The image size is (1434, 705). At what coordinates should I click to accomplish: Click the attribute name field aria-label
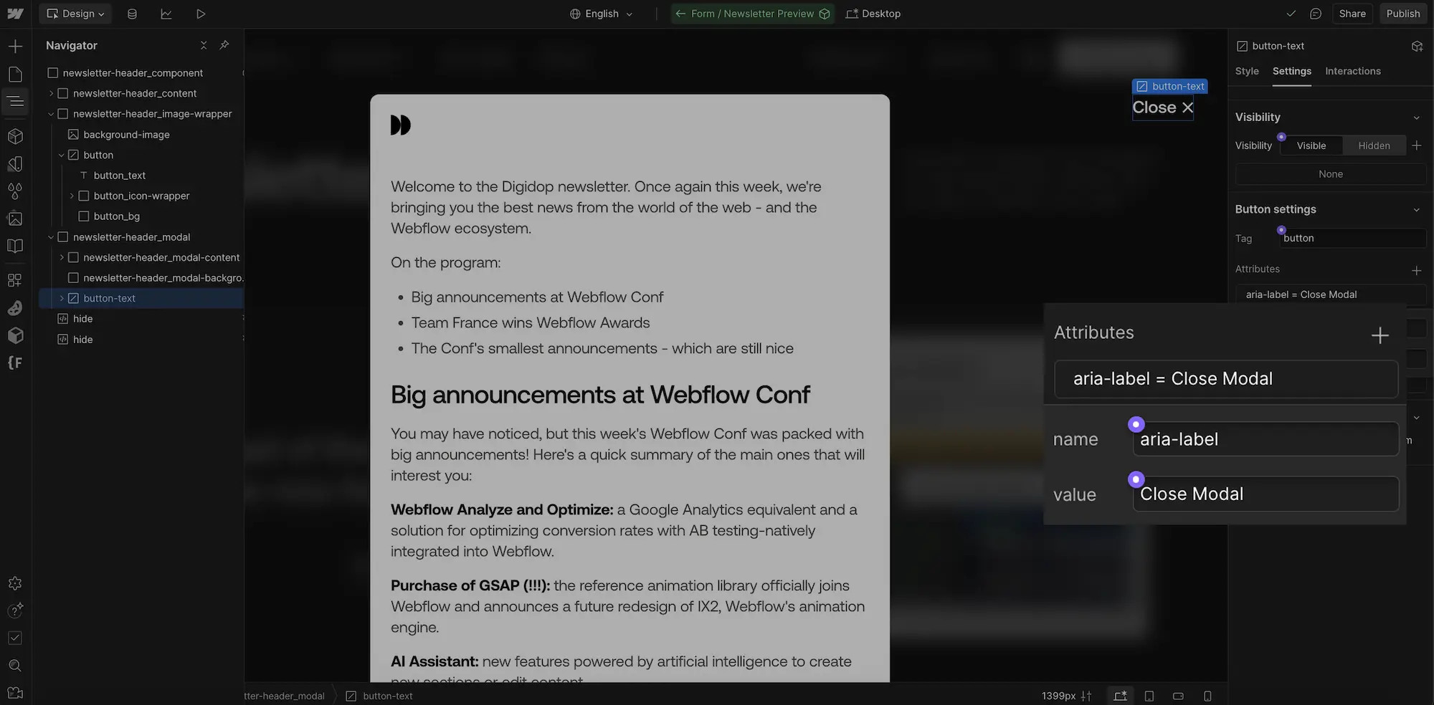click(x=1266, y=439)
